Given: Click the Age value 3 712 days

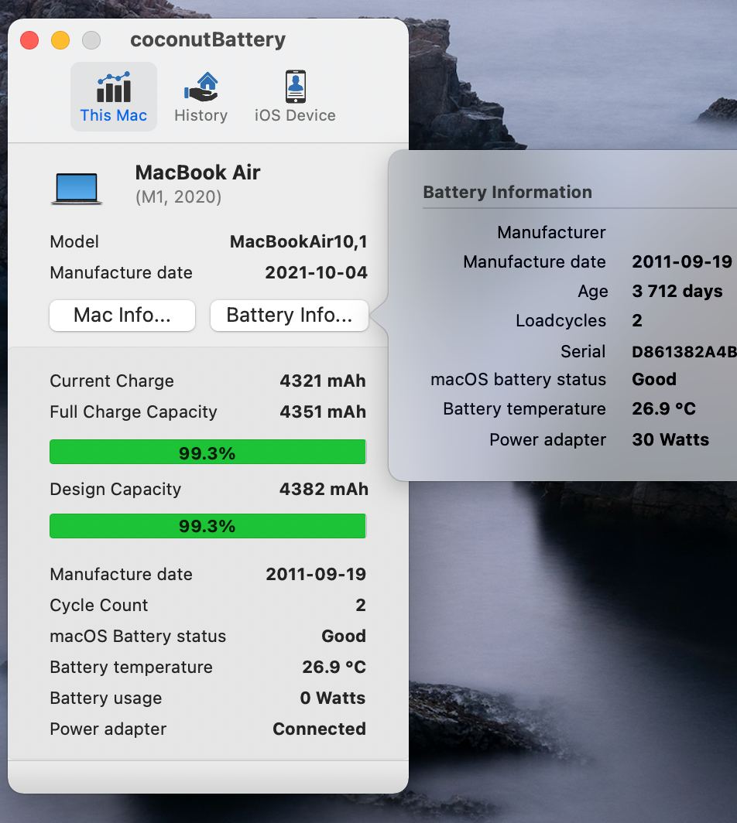Looking at the screenshot, I should pyautogui.click(x=677, y=292).
